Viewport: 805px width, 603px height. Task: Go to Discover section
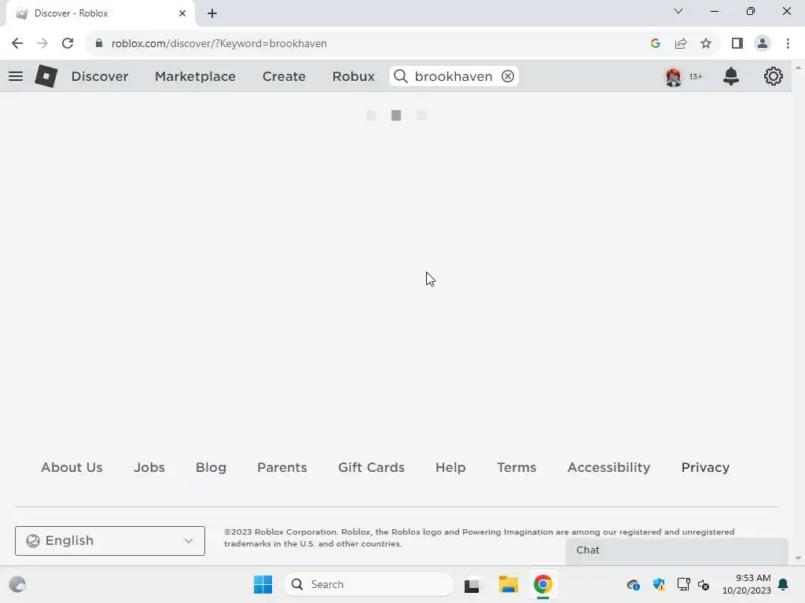[x=100, y=76]
